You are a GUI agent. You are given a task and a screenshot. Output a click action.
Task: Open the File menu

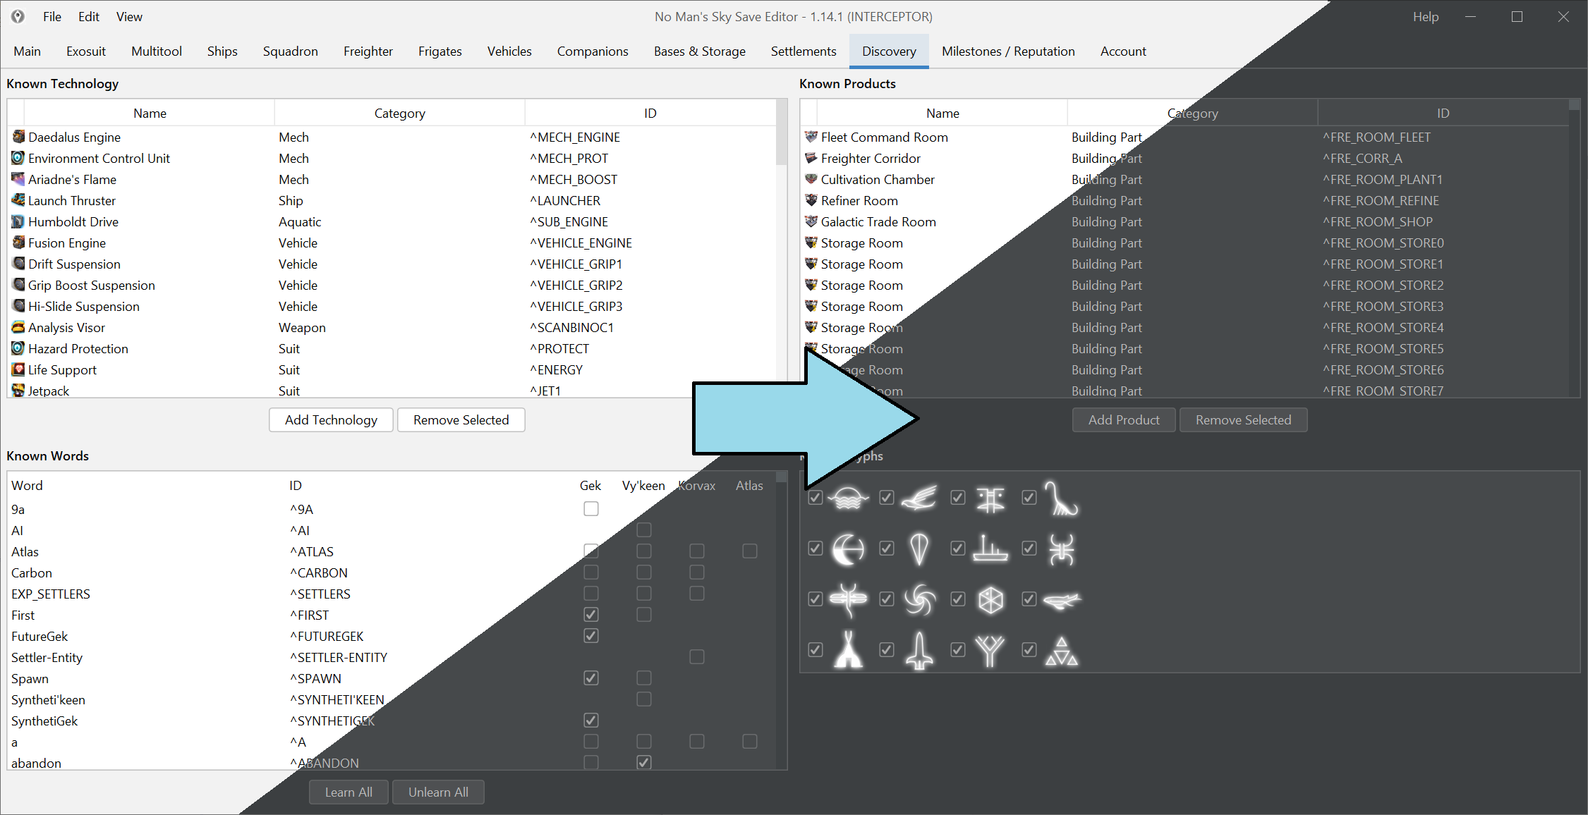[52, 16]
